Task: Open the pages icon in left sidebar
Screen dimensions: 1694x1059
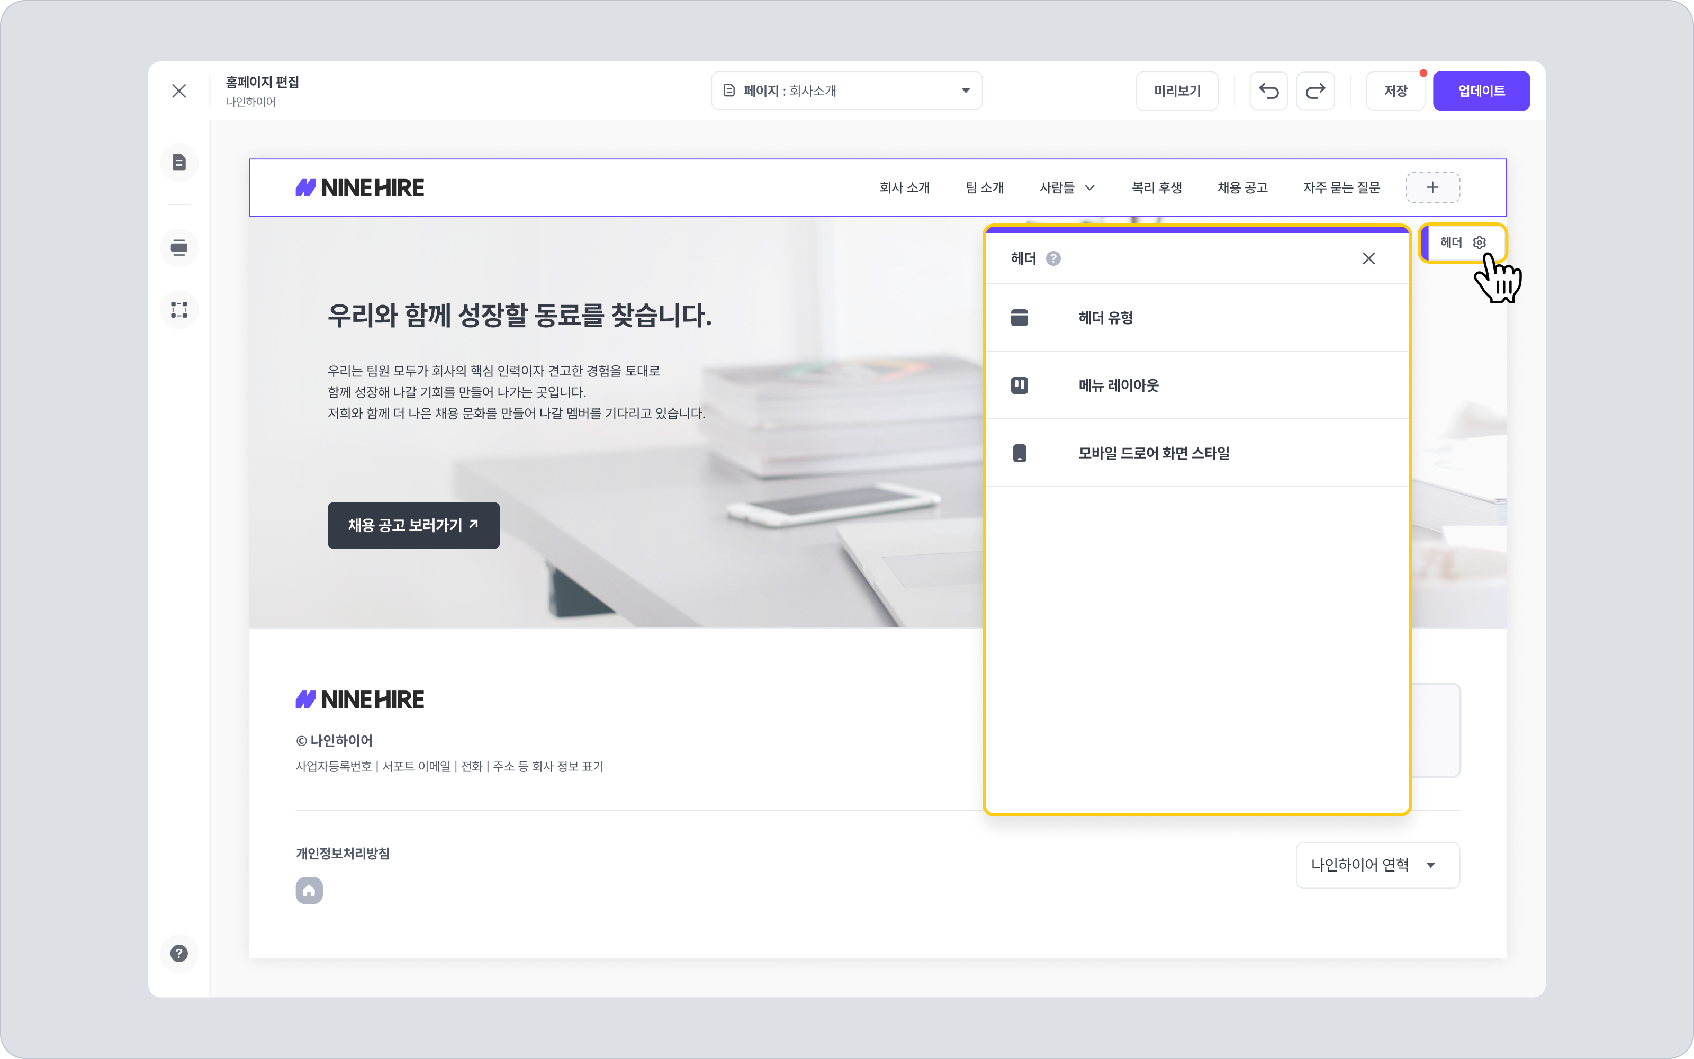Action: 179,163
